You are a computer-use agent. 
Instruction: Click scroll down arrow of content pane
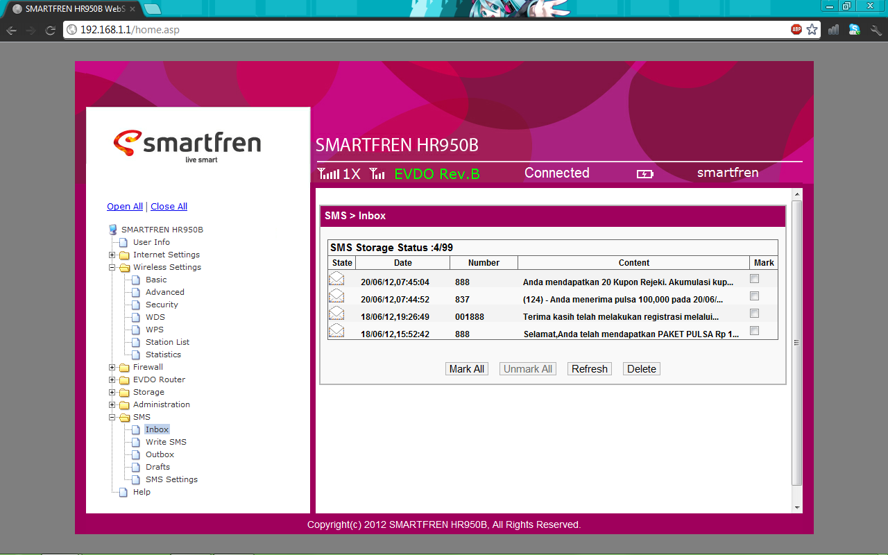[797, 508]
